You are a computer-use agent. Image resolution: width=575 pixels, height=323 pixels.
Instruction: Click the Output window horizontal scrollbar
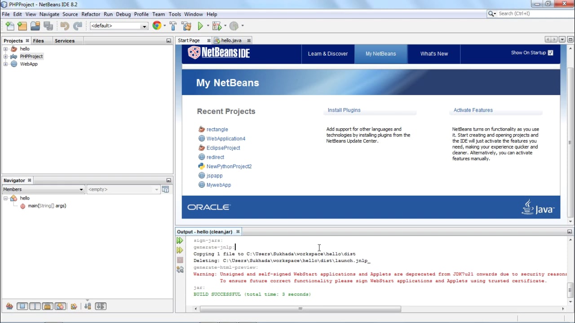(300, 309)
